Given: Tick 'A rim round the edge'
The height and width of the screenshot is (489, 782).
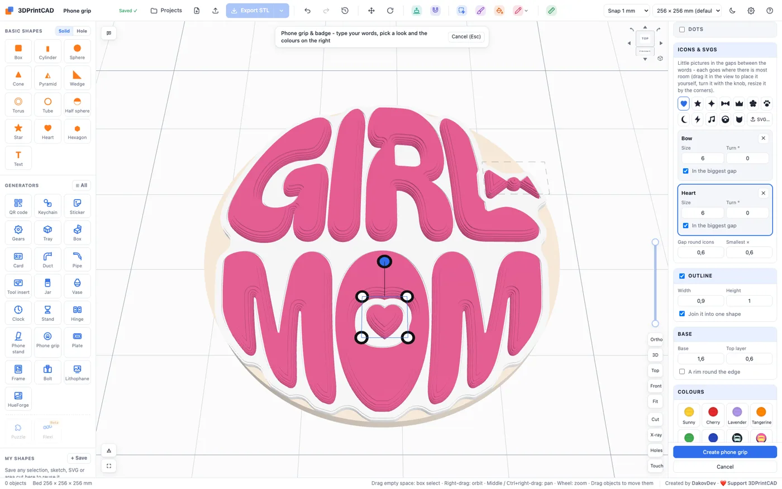Looking at the screenshot, I should coord(682,372).
